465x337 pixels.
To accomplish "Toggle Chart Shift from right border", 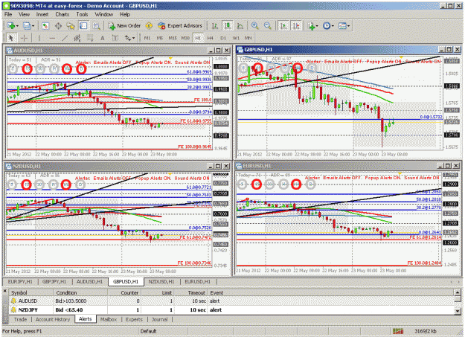I will tap(296, 26).
